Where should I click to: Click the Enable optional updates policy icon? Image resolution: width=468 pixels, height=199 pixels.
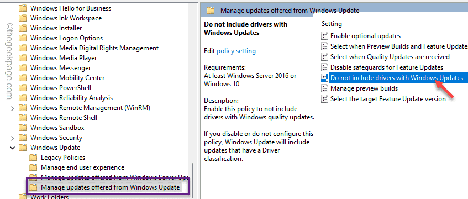(x=324, y=36)
